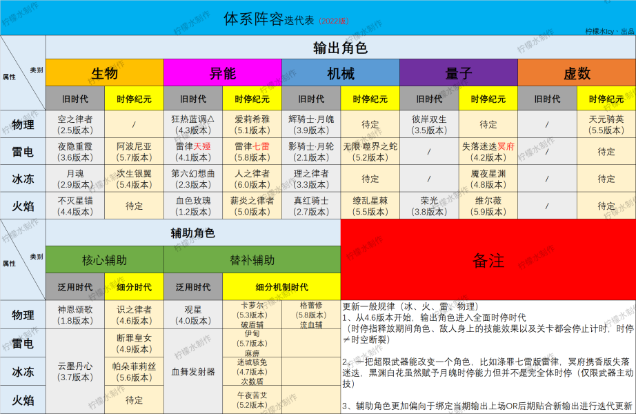Select the 彼岸双生 (3.5版本) cell

point(429,124)
